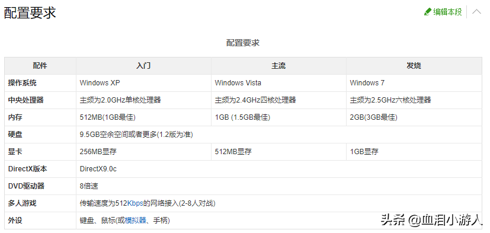Click the 512MB显存 graphics cell
This screenshot has height=233, width=490.
278,152
